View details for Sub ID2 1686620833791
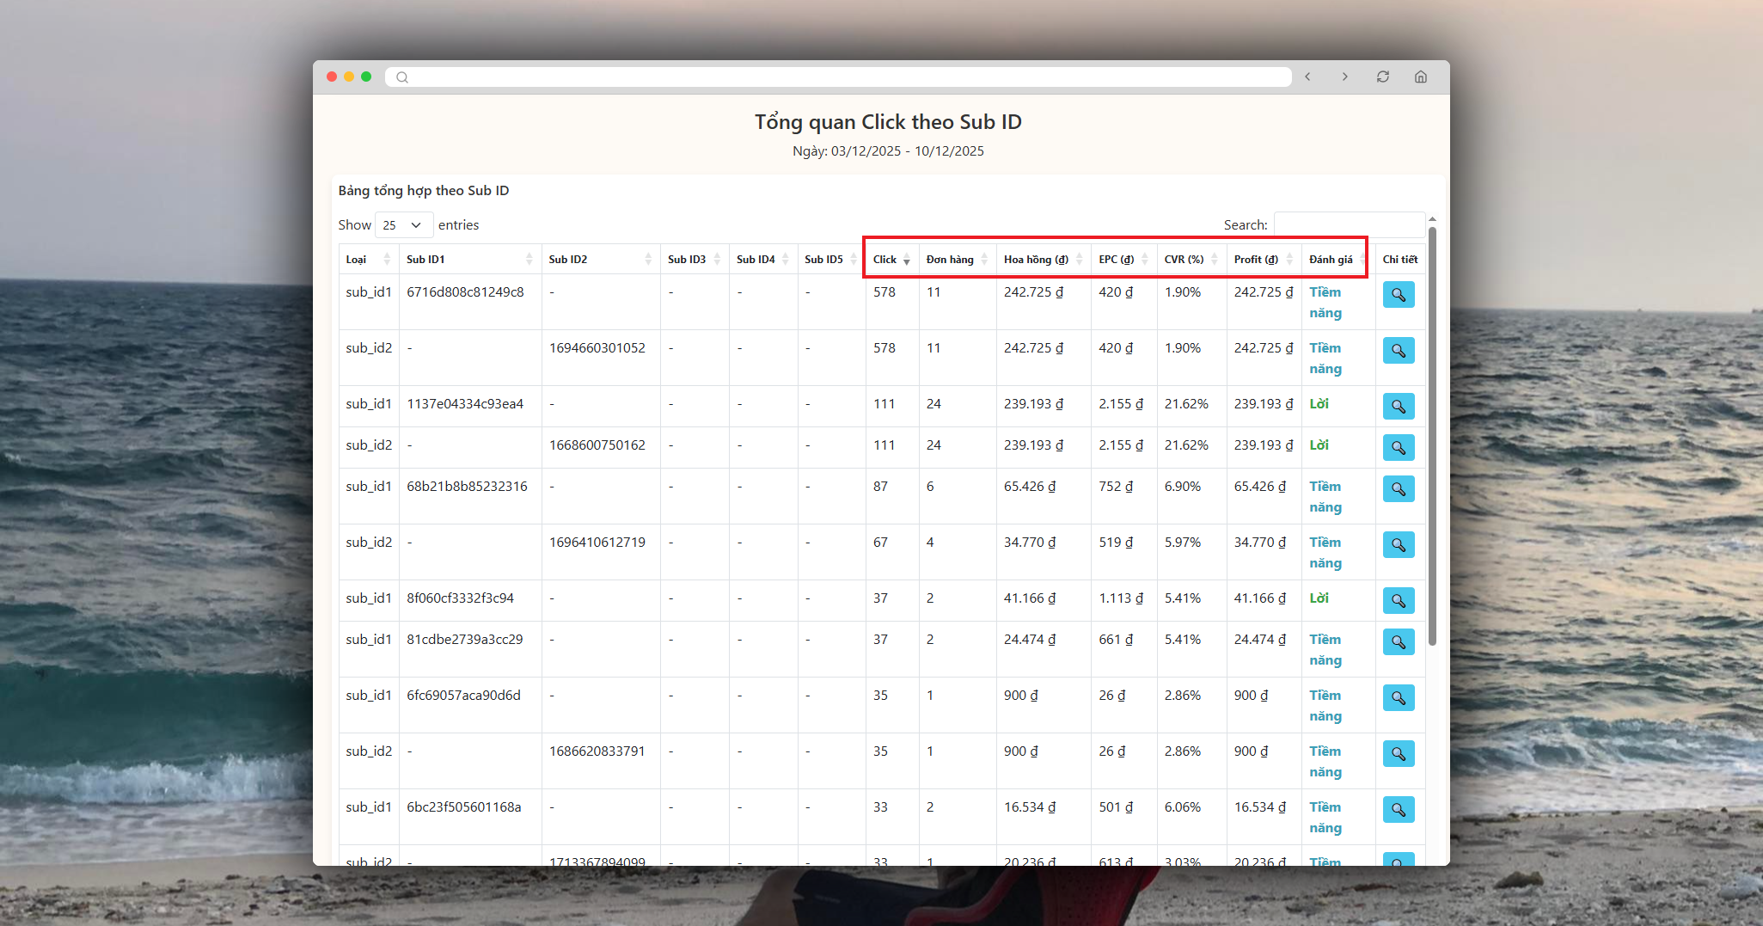This screenshot has width=1763, height=926. [1399, 754]
